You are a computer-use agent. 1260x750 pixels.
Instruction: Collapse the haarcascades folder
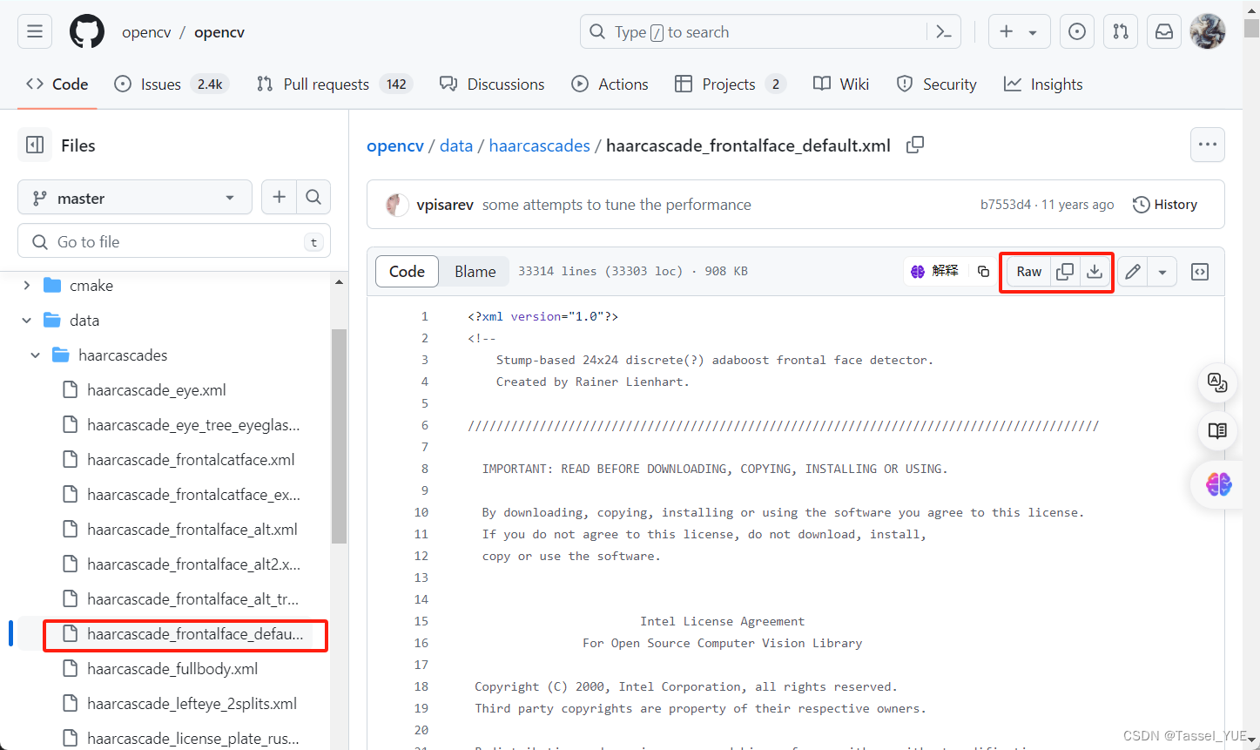click(36, 355)
